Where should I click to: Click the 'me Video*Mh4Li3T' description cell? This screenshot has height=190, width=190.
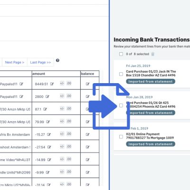point(15,160)
